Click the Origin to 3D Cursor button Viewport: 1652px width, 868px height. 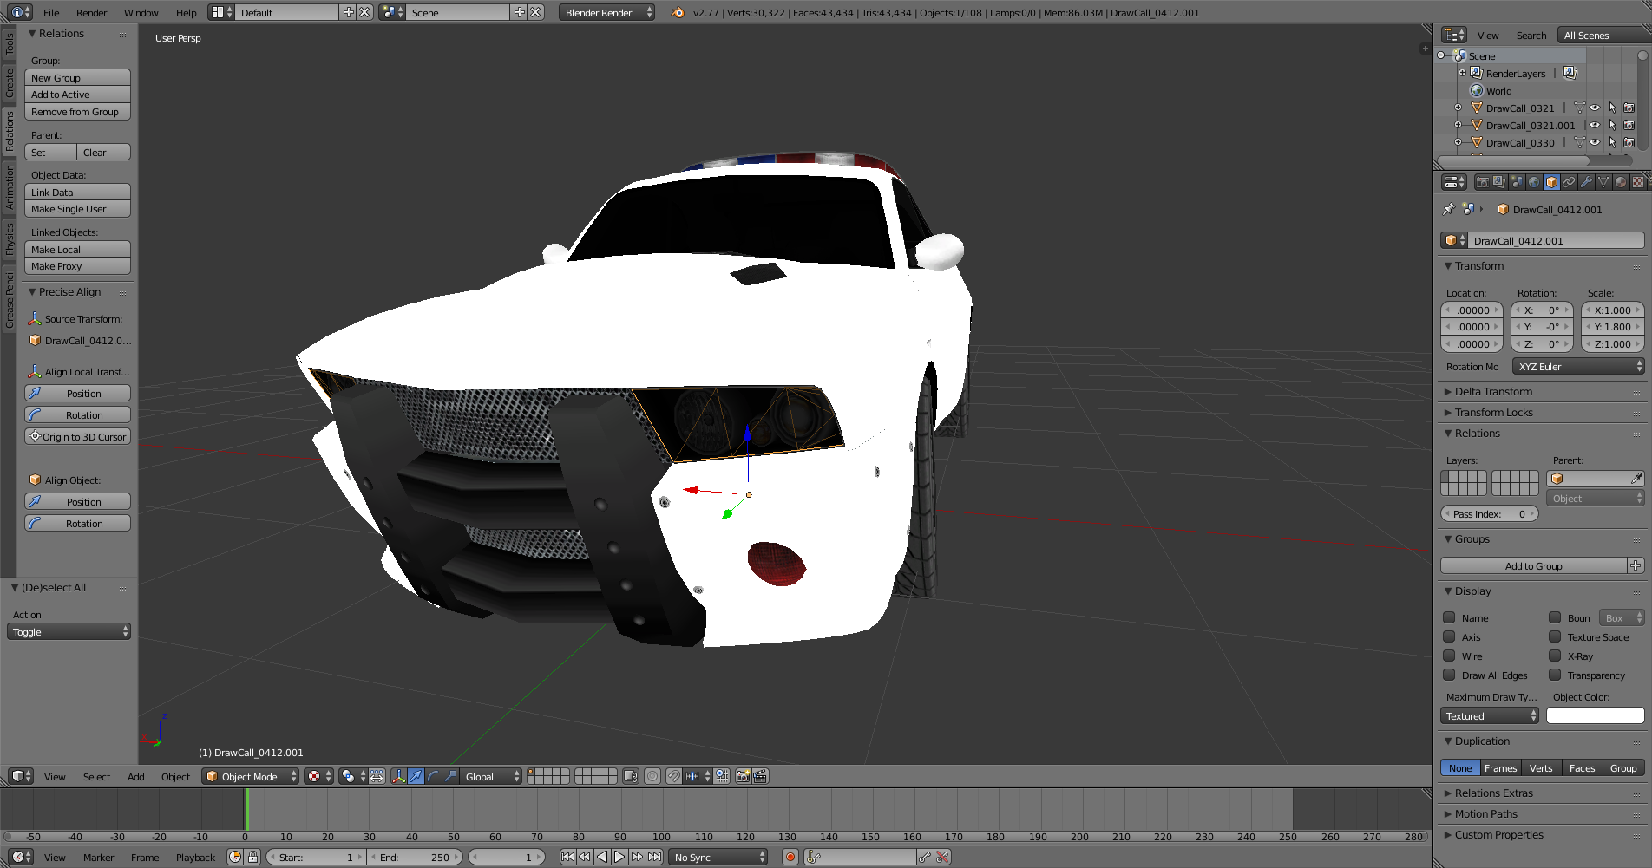tap(77, 436)
